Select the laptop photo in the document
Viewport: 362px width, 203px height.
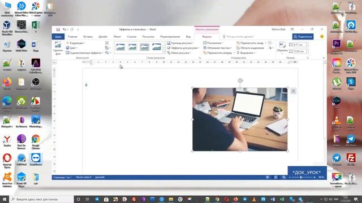pos(240,120)
